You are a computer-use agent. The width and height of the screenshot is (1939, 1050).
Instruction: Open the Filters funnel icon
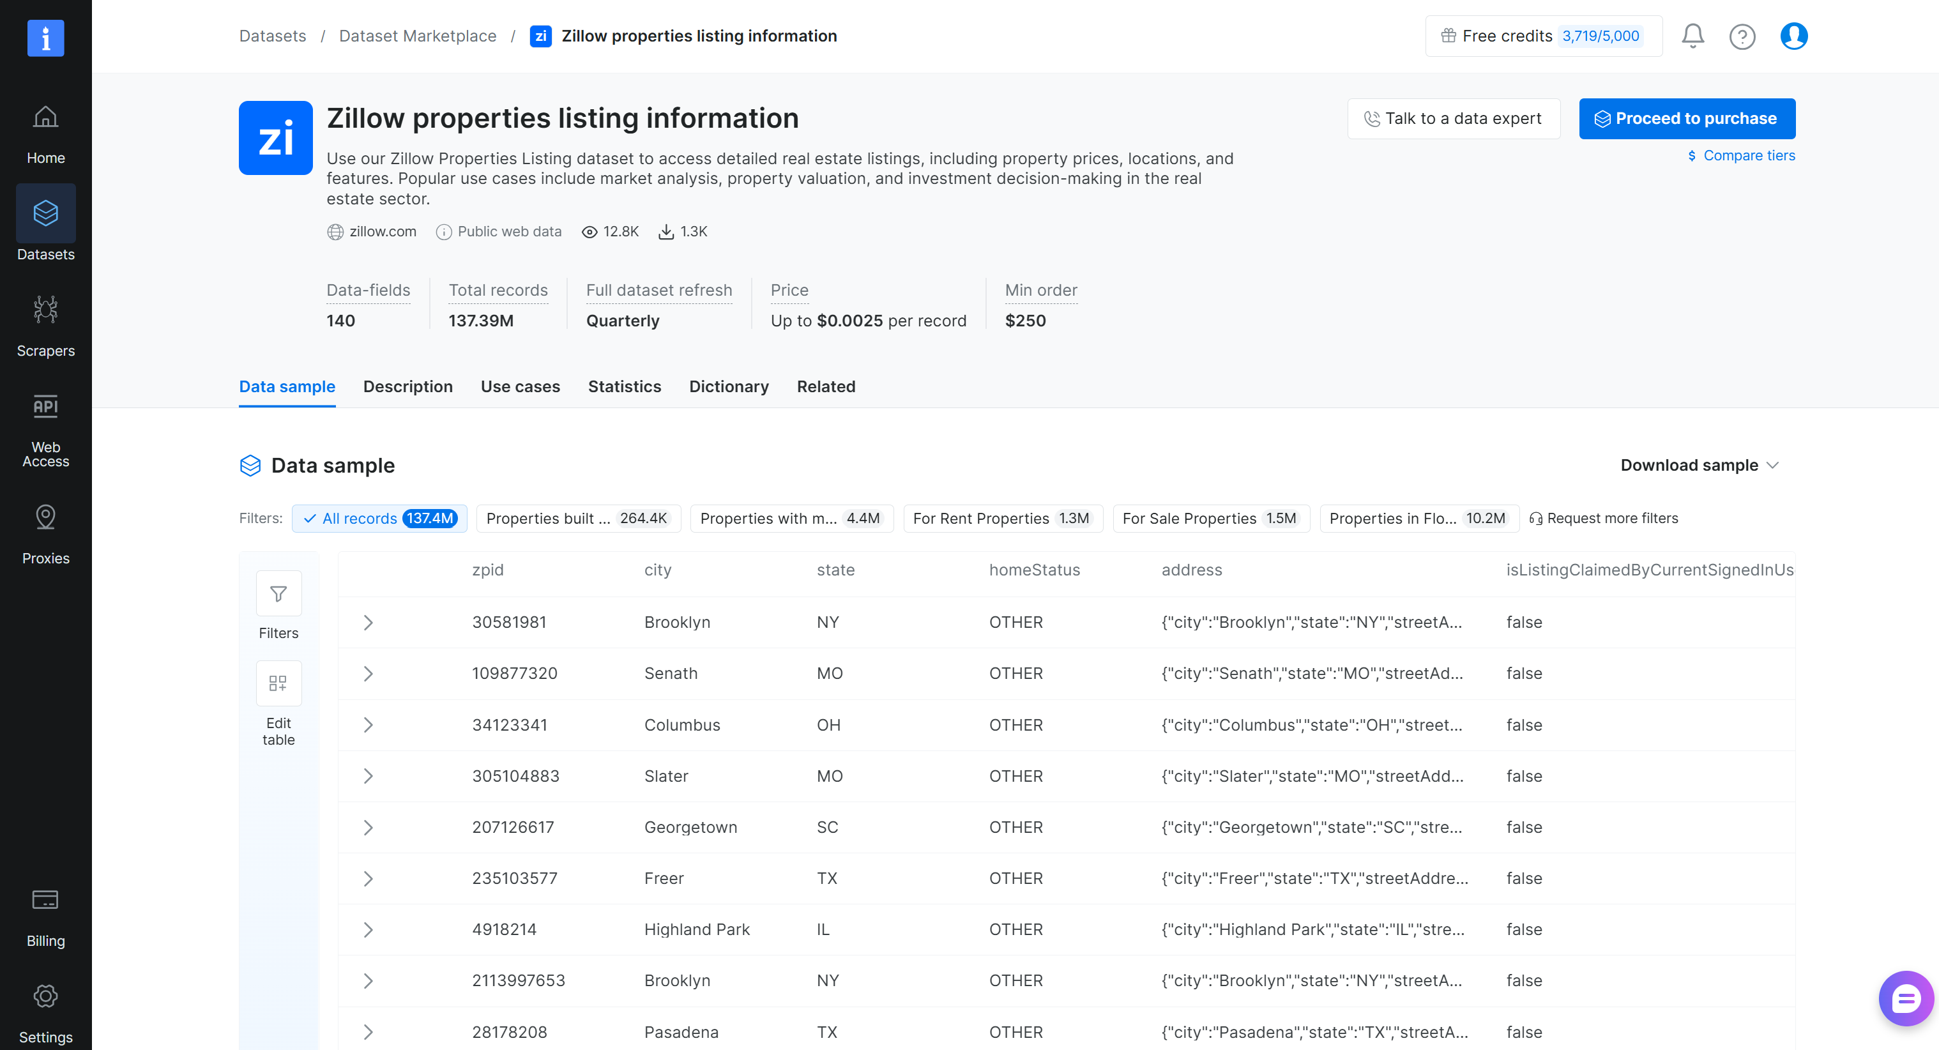278,594
